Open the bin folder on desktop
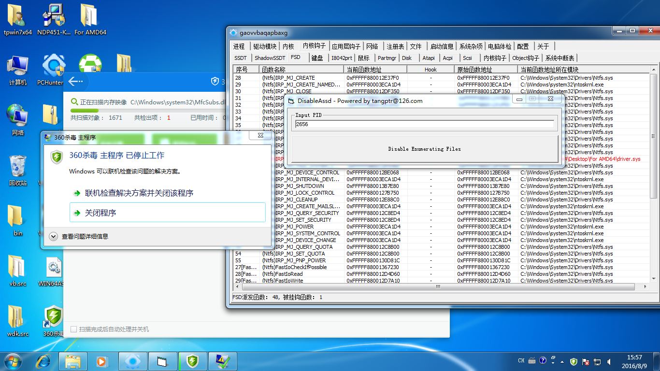This screenshot has width=660, height=371. point(18,221)
